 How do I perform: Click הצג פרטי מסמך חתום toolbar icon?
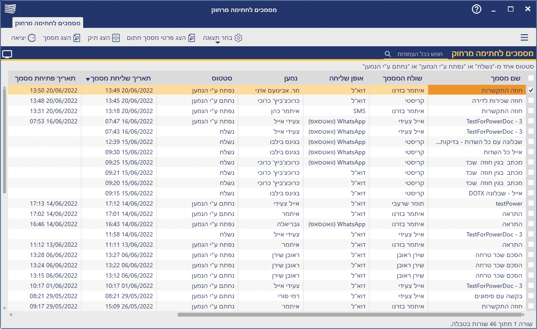tap(192, 38)
